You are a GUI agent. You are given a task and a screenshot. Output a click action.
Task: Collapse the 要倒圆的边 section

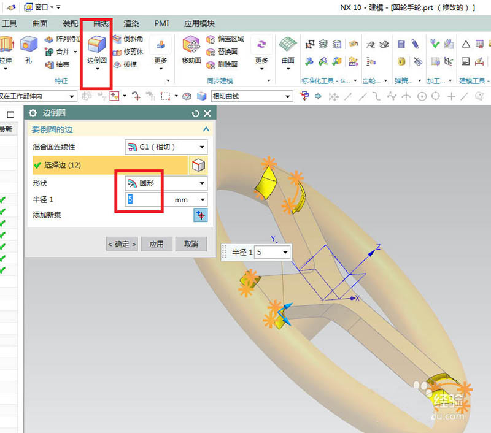click(x=206, y=129)
